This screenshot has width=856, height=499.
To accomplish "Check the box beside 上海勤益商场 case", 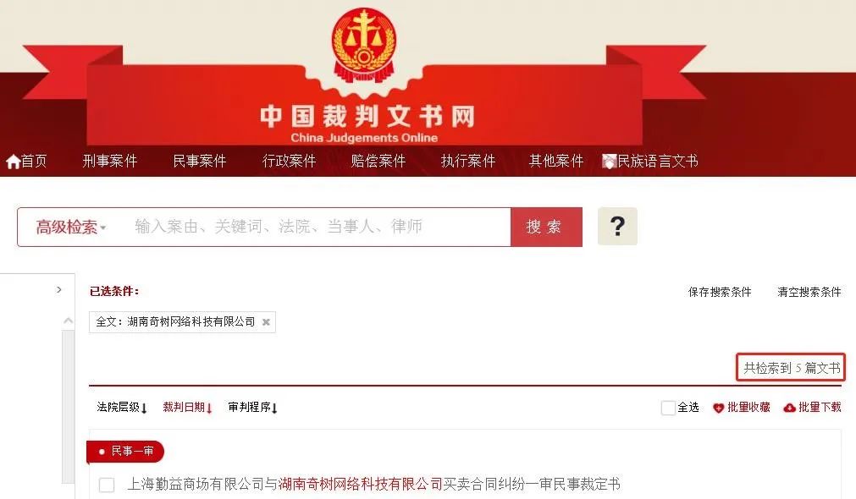I will pos(107,485).
